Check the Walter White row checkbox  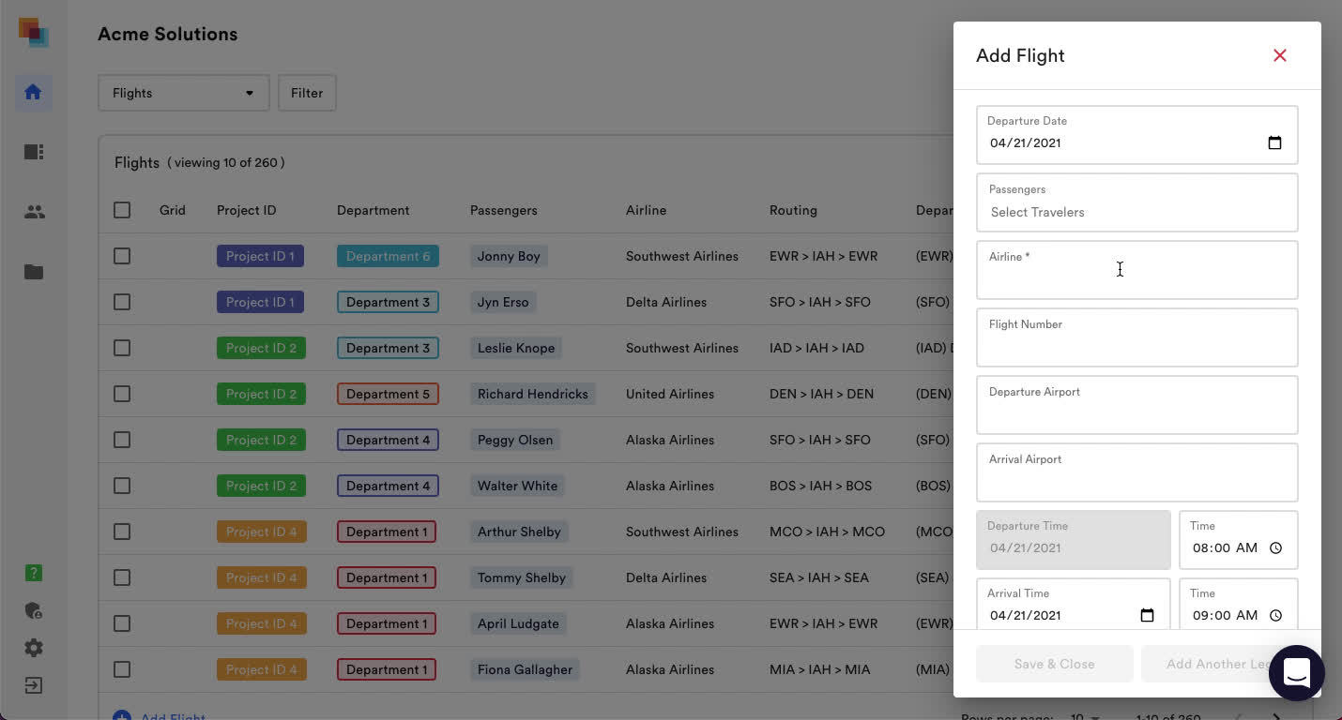coord(122,486)
